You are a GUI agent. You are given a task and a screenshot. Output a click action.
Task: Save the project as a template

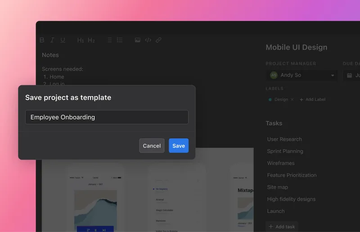coord(179,146)
